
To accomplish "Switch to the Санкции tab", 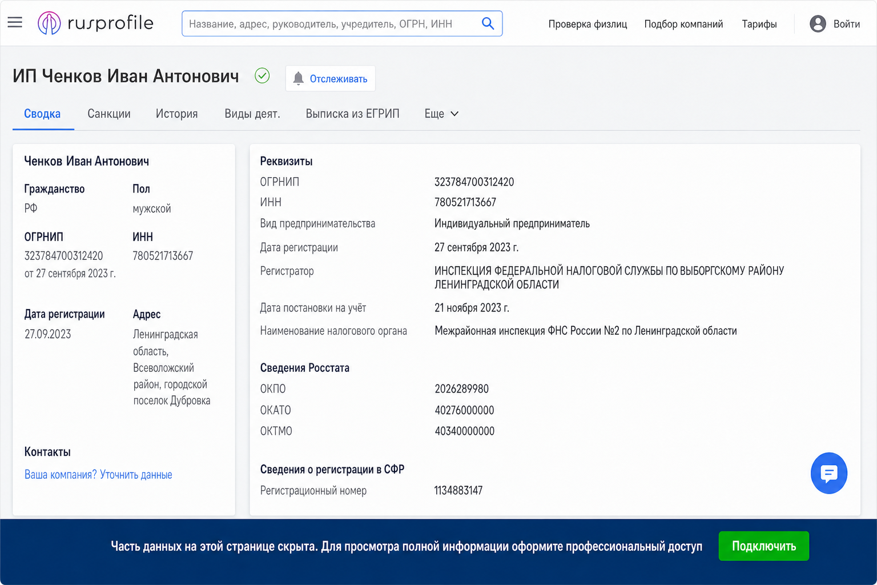I will (109, 114).
